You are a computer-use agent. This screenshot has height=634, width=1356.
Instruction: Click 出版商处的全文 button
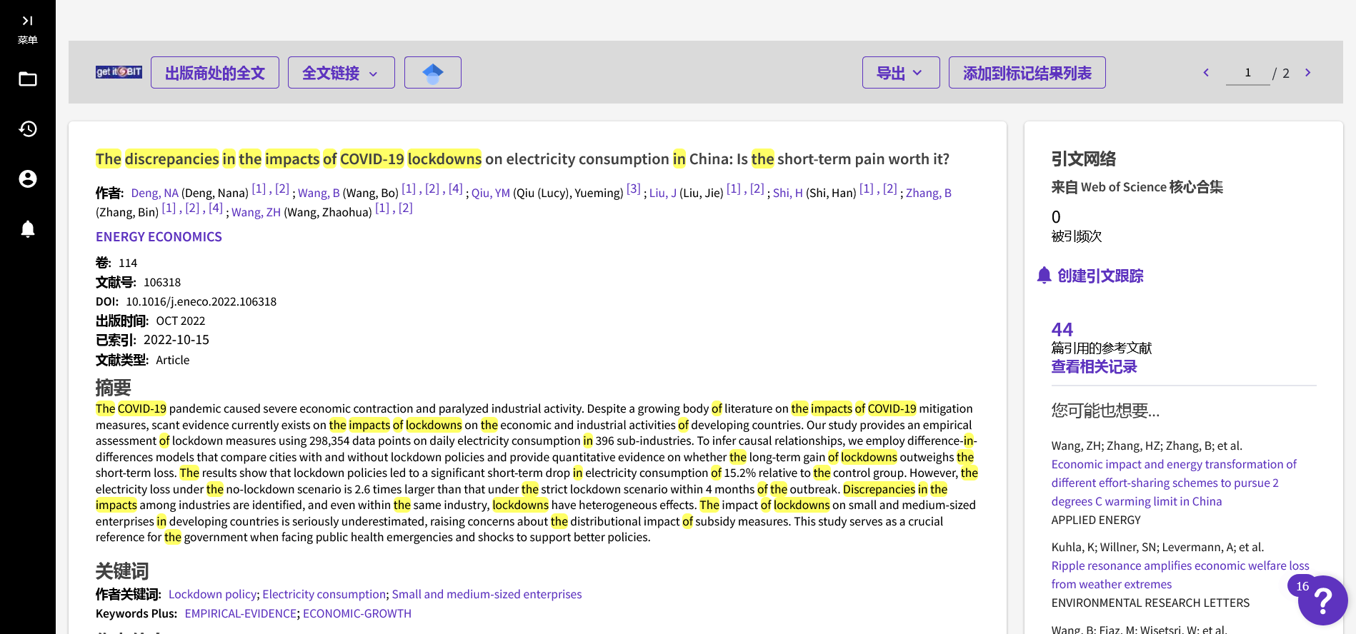coord(215,73)
